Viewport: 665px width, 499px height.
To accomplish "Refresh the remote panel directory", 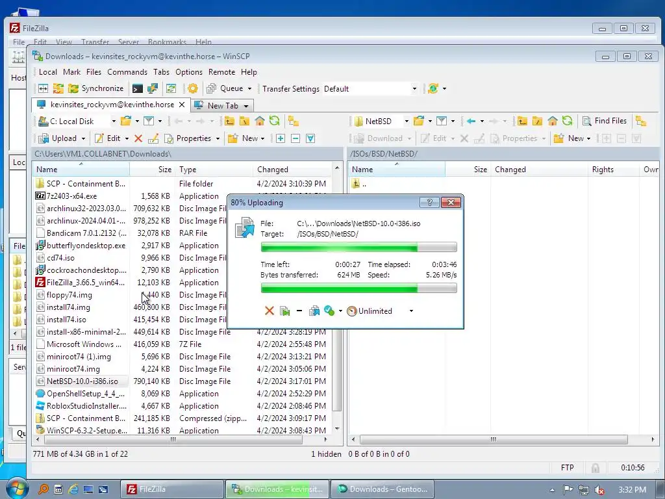I will coord(568,121).
